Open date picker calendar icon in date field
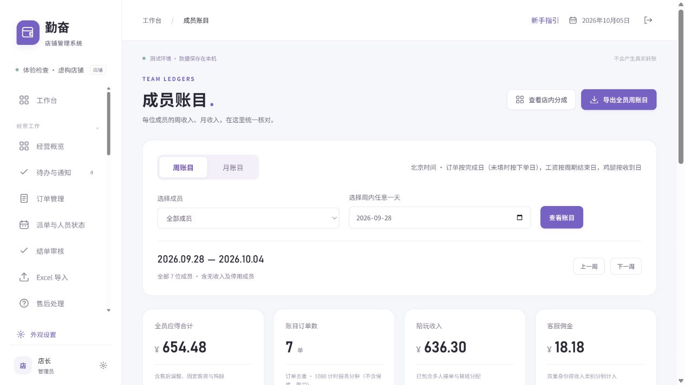 pyautogui.click(x=520, y=218)
